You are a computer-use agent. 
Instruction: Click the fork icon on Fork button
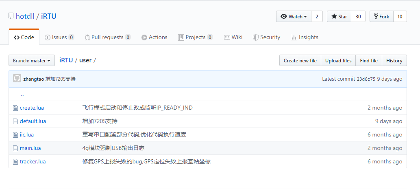pyautogui.click(x=376, y=16)
